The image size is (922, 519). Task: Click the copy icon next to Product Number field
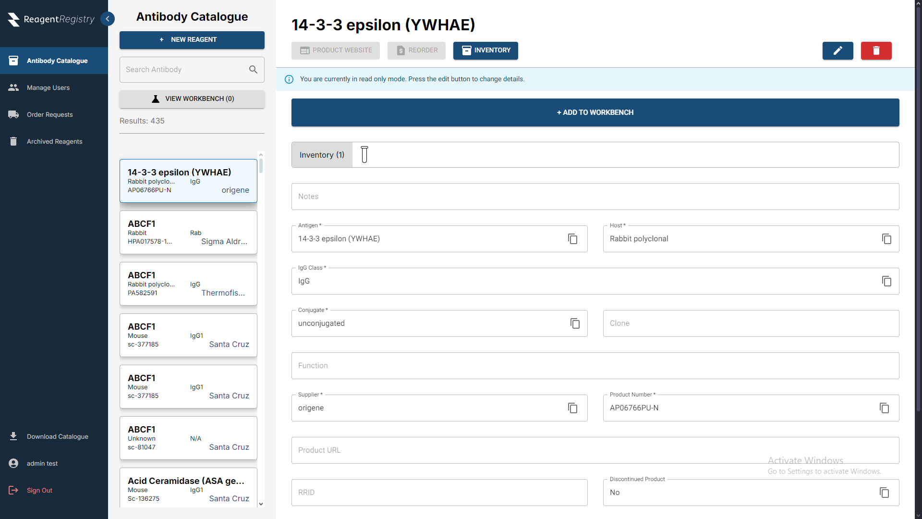(885, 408)
